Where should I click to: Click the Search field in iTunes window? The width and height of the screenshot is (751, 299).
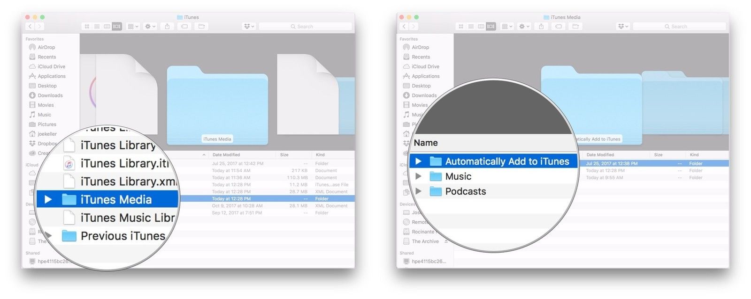click(305, 27)
